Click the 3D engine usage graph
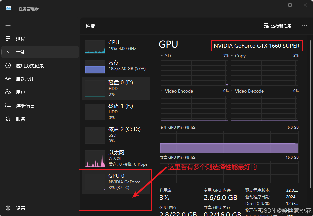This screenshot has width=313, height=216. 194,73
